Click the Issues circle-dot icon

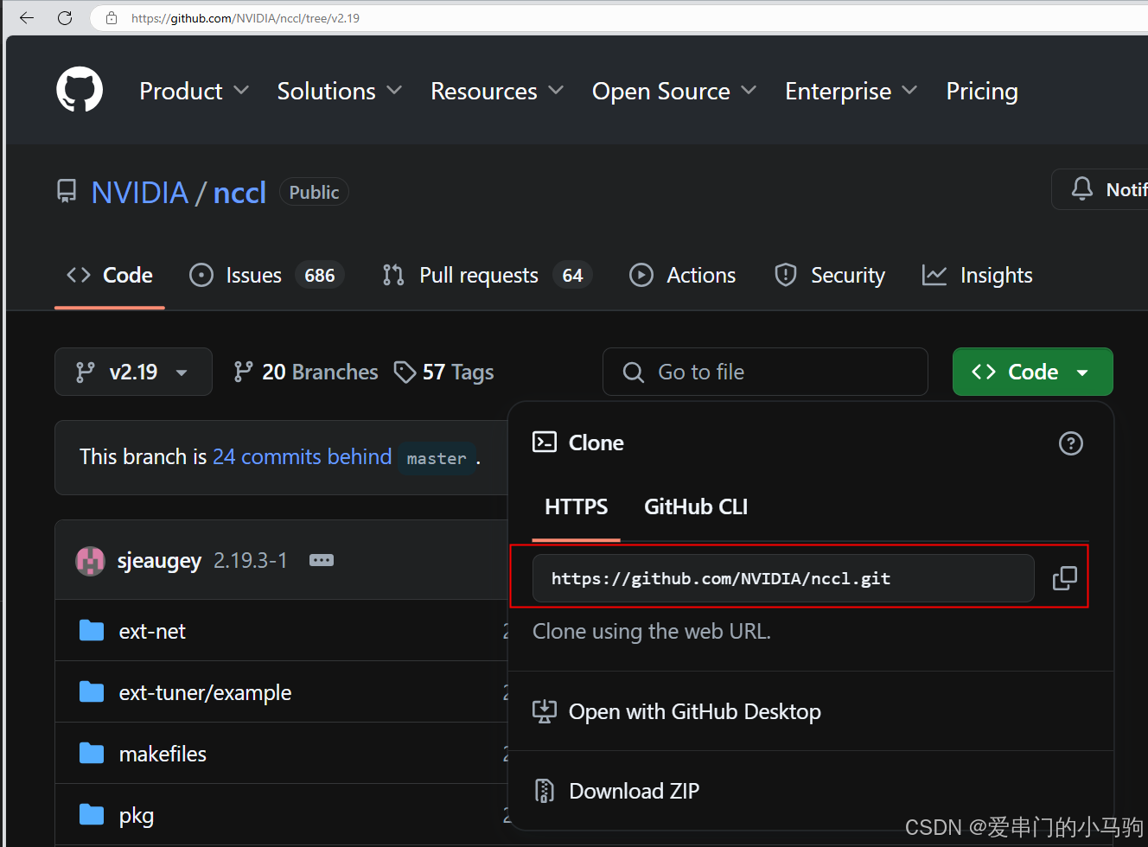click(201, 275)
